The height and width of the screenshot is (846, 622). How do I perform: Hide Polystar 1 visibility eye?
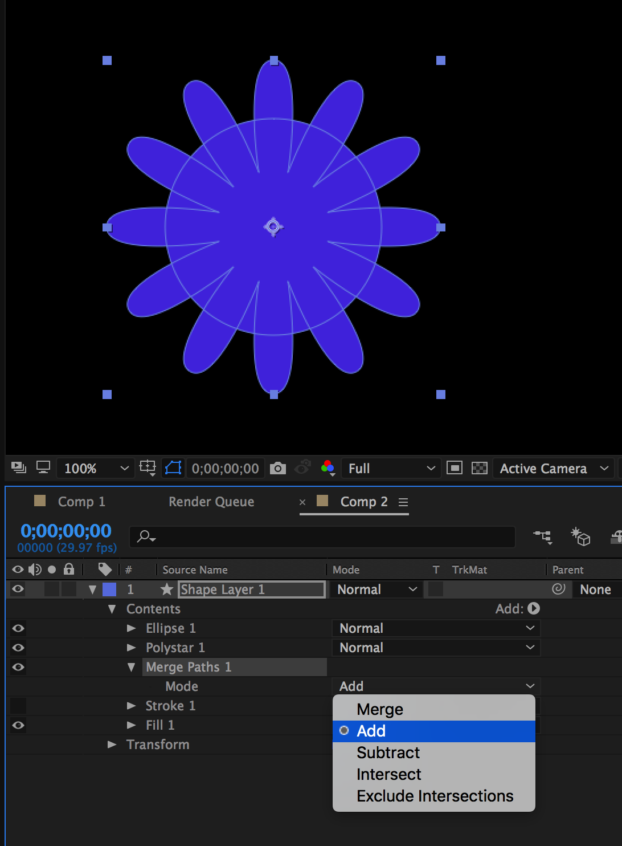[x=18, y=648]
